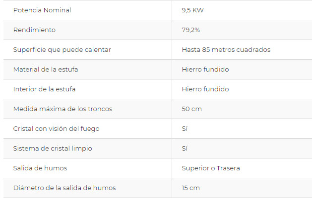
Task: Click "Medida máxima de los troncos" label
Action: point(62,109)
